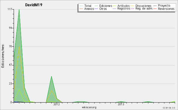Click the y-axis value 23

10,84
